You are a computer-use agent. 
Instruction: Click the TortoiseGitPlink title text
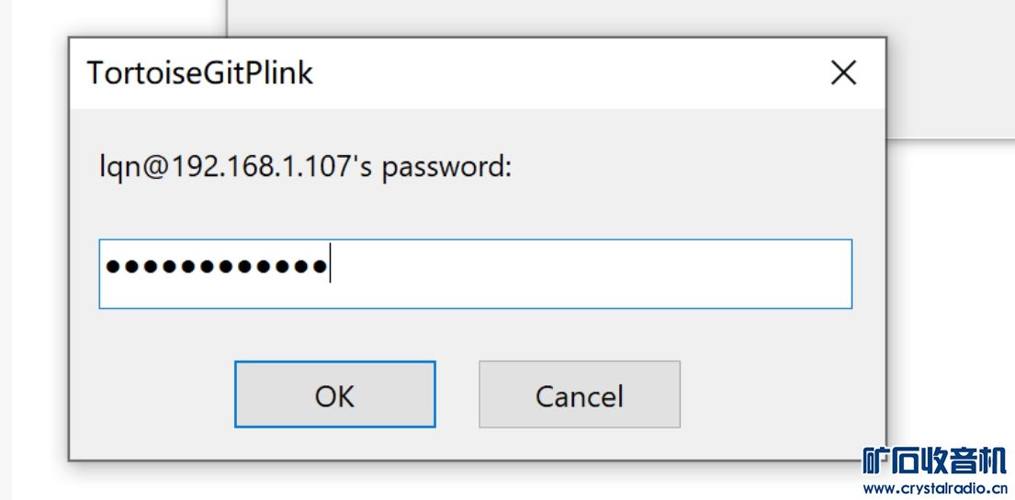(x=199, y=73)
